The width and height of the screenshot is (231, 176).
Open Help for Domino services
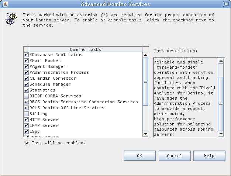click(209, 156)
